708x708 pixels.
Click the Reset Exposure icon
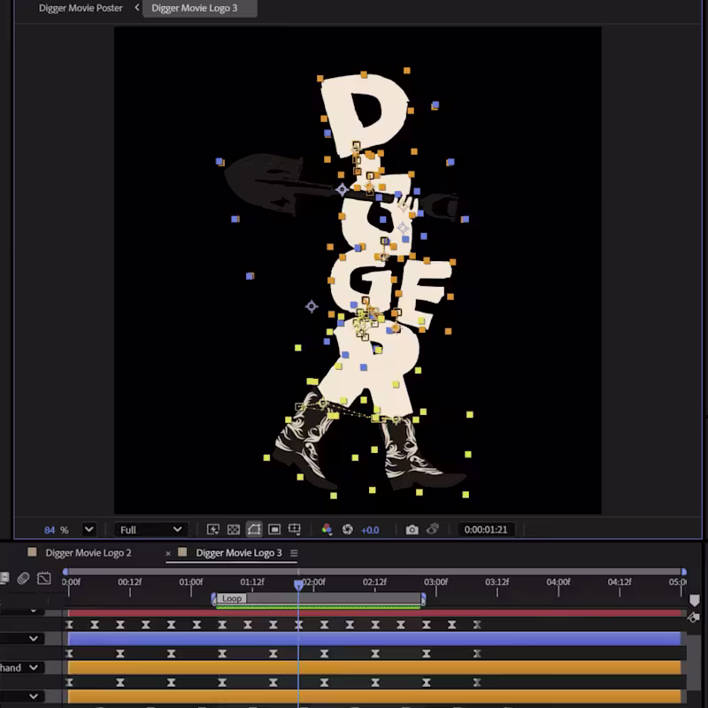[x=347, y=529]
